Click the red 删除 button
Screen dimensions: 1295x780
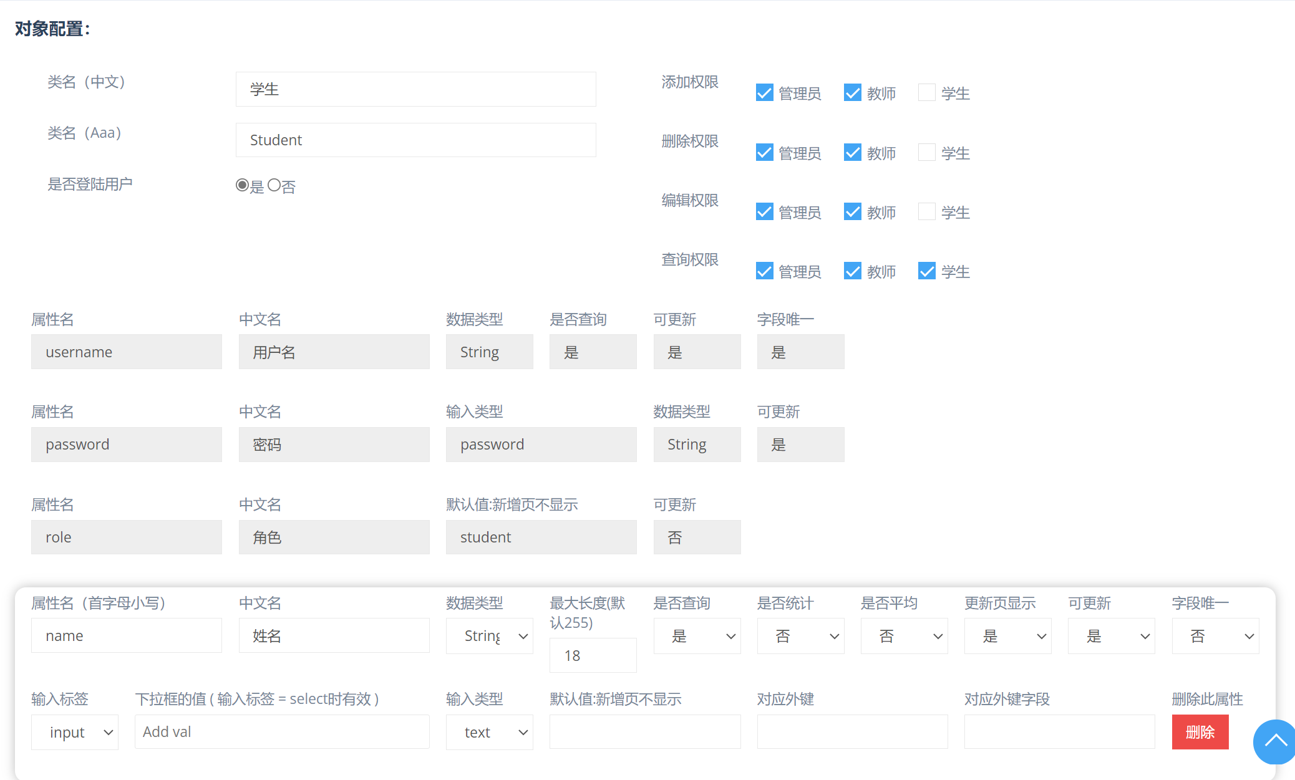(1200, 732)
